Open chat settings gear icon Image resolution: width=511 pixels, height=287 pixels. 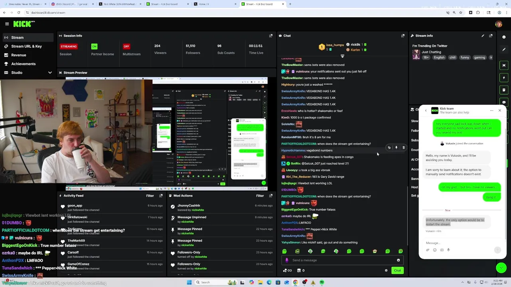click(x=386, y=270)
